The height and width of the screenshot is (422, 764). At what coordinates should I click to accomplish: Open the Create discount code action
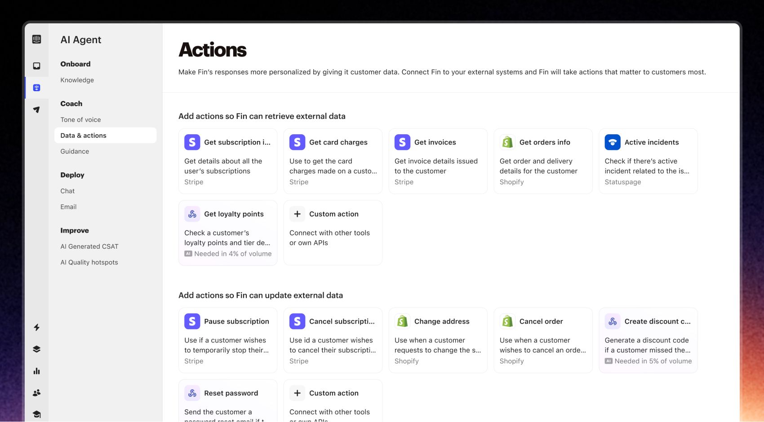click(648, 340)
